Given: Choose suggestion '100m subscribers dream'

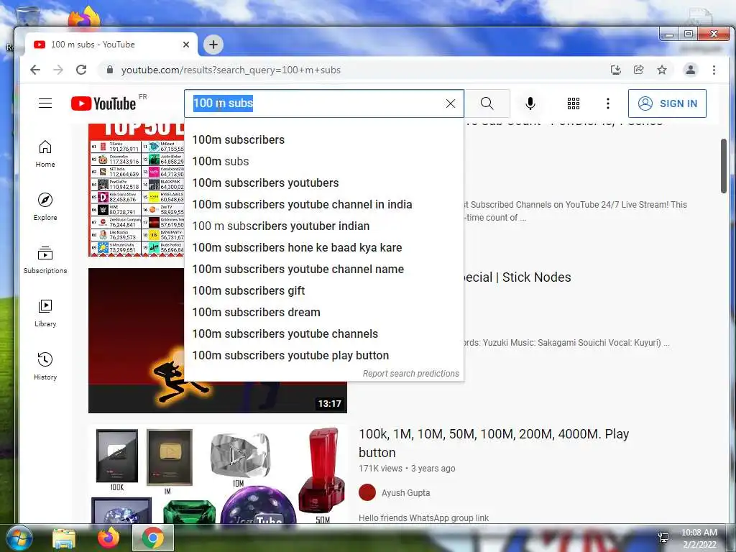Looking at the screenshot, I should (x=324, y=313).
